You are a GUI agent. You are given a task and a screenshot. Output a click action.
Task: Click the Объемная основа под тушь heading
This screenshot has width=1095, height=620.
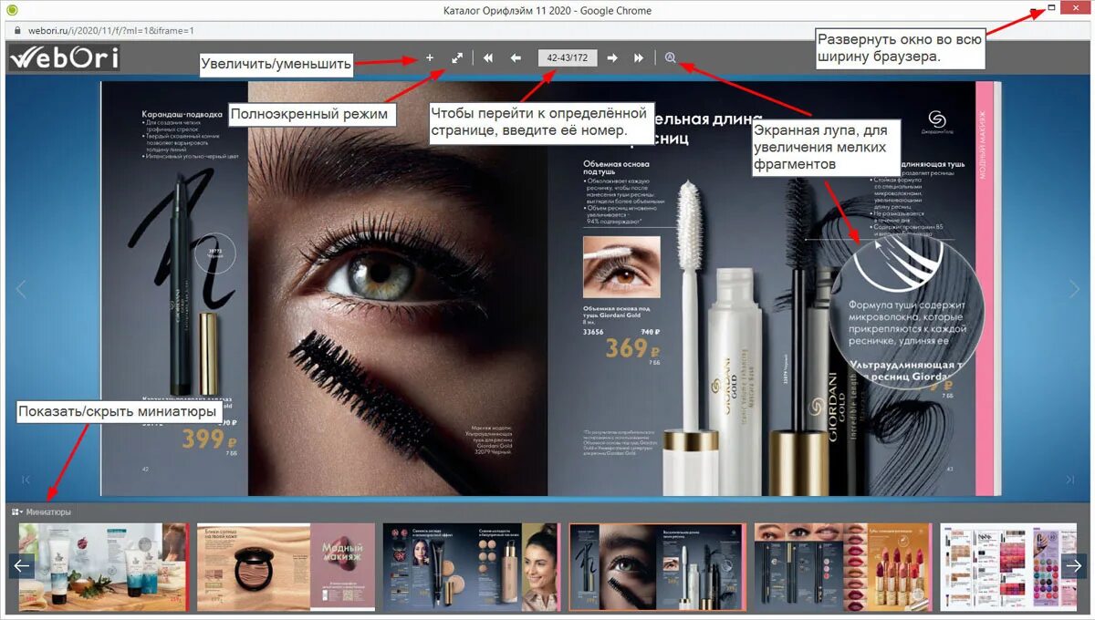[615, 168]
